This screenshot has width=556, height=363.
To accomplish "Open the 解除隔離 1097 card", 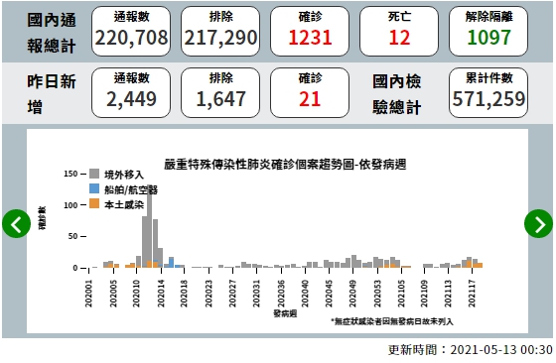I will (x=488, y=31).
